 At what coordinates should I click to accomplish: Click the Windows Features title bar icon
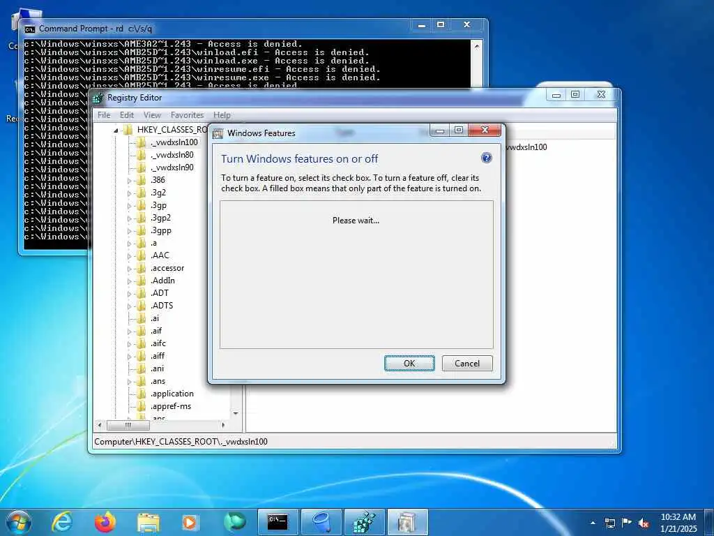pyautogui.click(x=218, y=133)
